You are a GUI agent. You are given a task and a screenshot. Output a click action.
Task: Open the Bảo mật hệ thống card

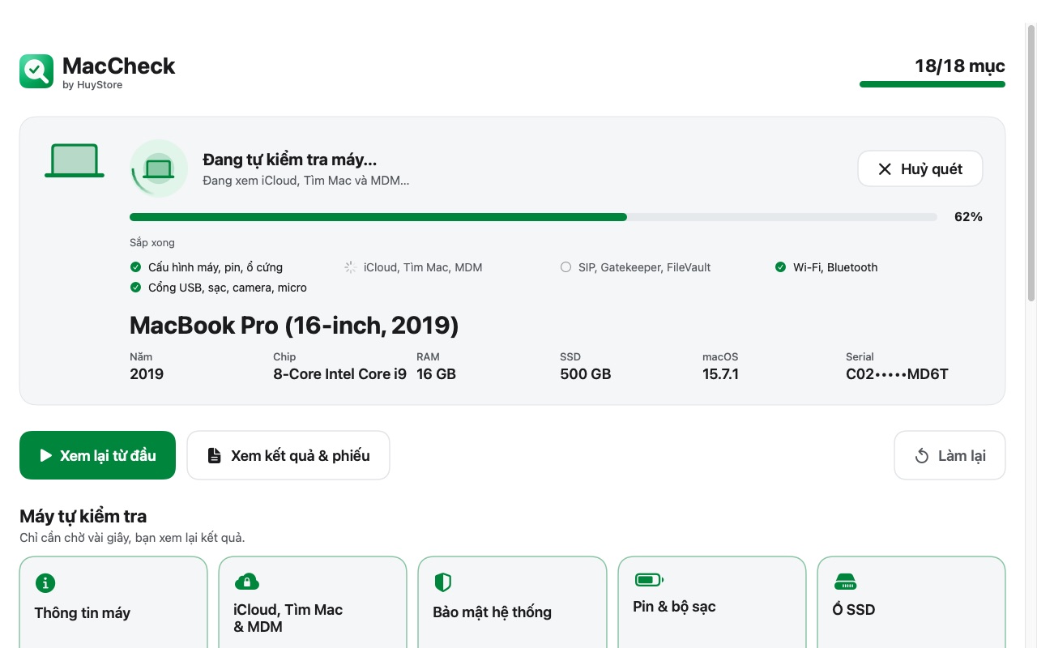[x=512, y=602]
